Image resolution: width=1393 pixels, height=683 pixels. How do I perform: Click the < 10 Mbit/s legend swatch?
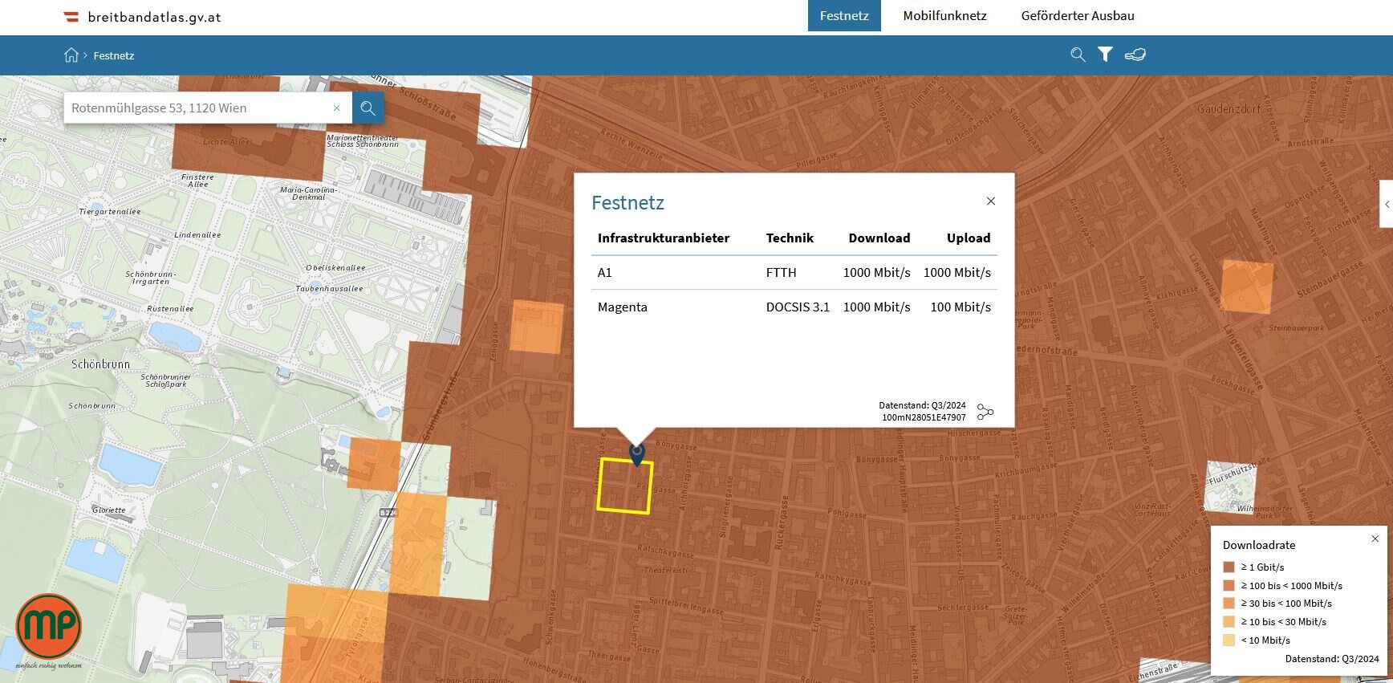coord(1229,640)
